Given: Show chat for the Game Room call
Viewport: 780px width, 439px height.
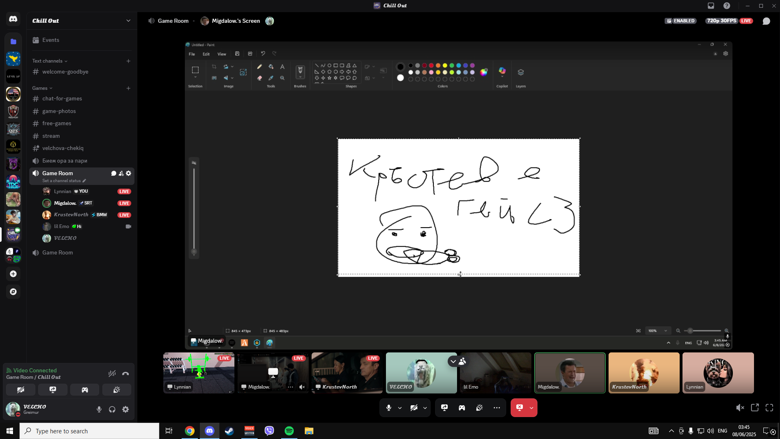Looking at the screenshot, I should coord(766,21).
